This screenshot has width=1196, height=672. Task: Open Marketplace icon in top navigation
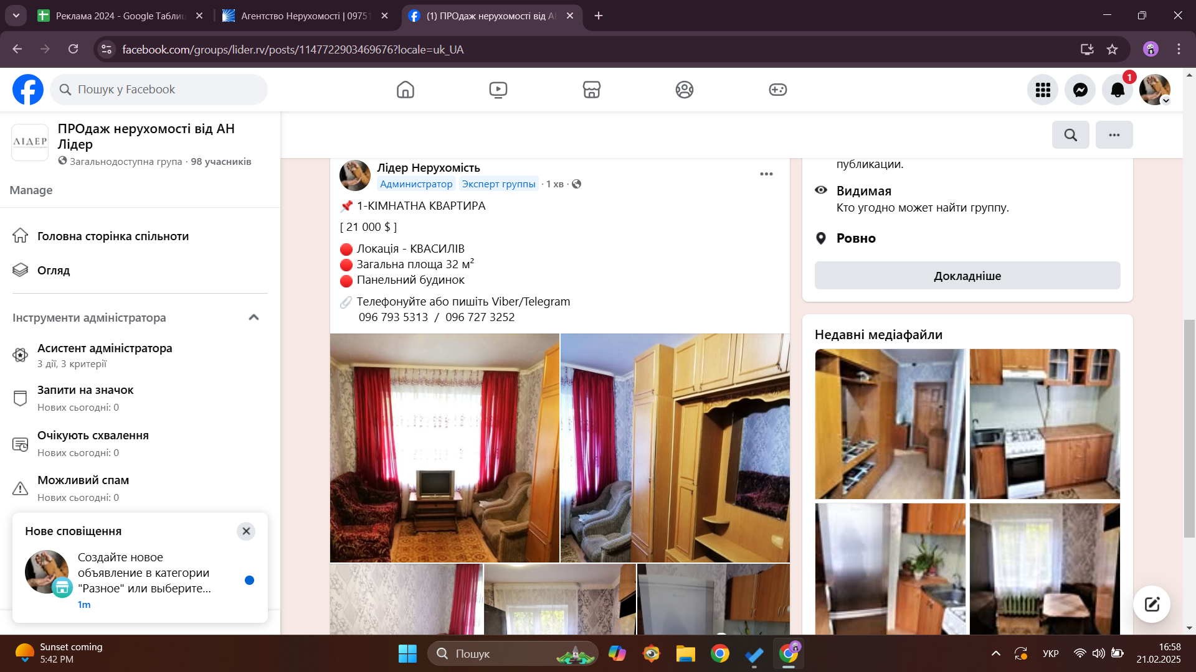(x=591, y=90)
